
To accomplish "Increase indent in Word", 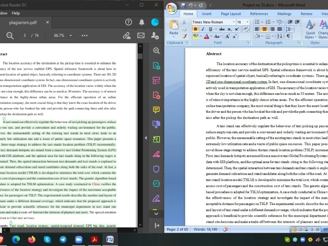I will pos(297,22).
